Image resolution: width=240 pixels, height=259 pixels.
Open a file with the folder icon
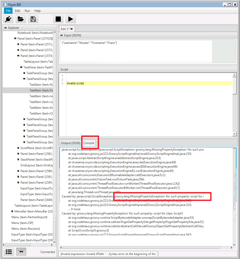click(x=21, y=19)
